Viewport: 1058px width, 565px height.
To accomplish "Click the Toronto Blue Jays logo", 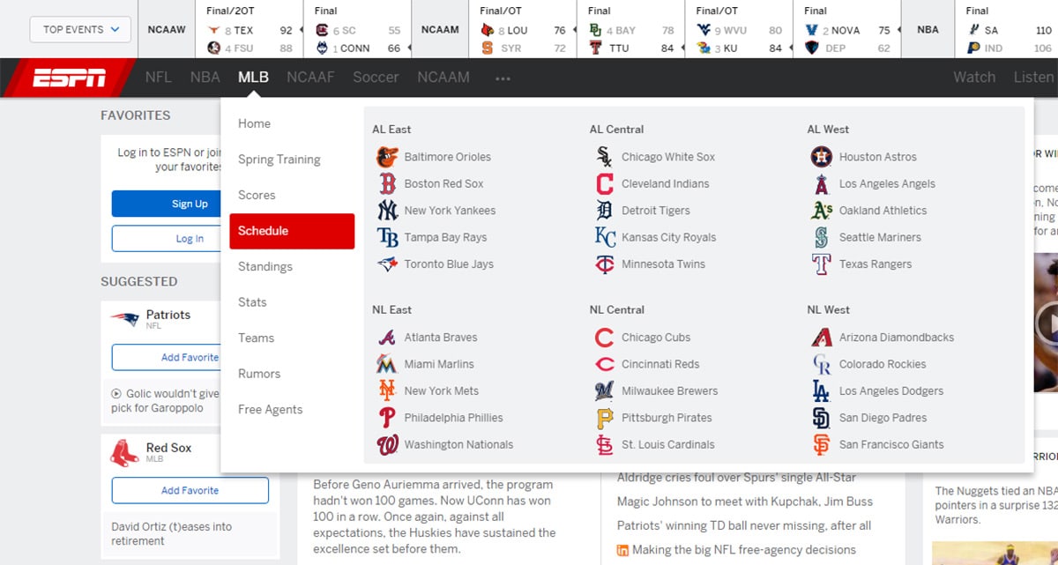I will pyautogui.click(x=387, y=264).
